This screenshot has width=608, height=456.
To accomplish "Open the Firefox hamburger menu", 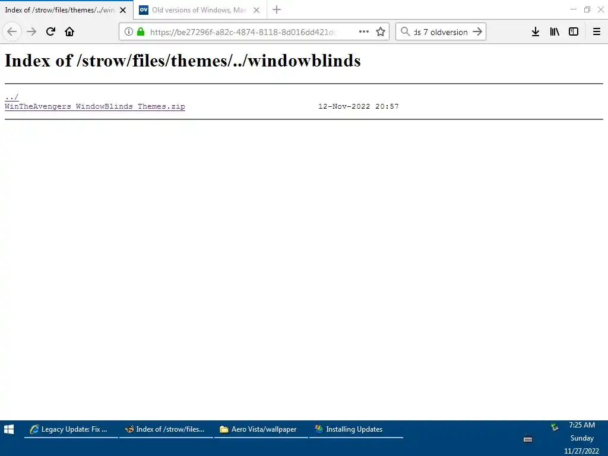I will (597, 31).
